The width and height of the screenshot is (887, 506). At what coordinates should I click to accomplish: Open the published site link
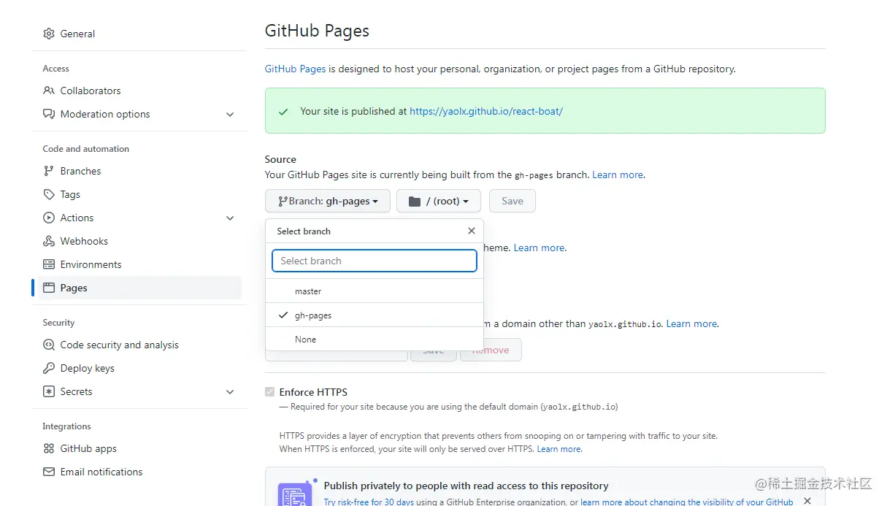click(x=486, y=111)
